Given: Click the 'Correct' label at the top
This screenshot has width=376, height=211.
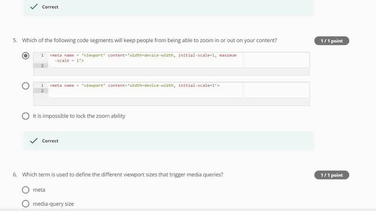Looking at the screenshot, I should point(50,7).
